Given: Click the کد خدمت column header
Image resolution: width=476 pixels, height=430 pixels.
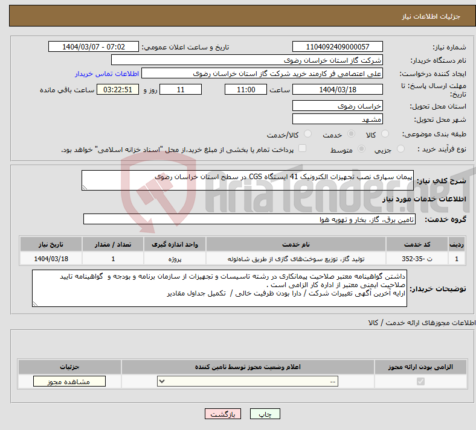Looking at the screenshot, I should point(417,244).
